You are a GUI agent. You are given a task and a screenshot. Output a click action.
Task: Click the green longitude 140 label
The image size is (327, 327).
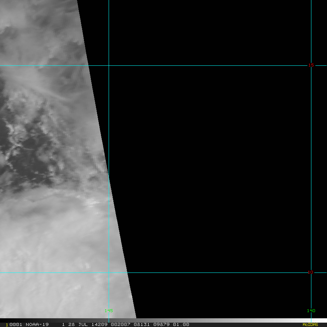click(x=311, y=311)
